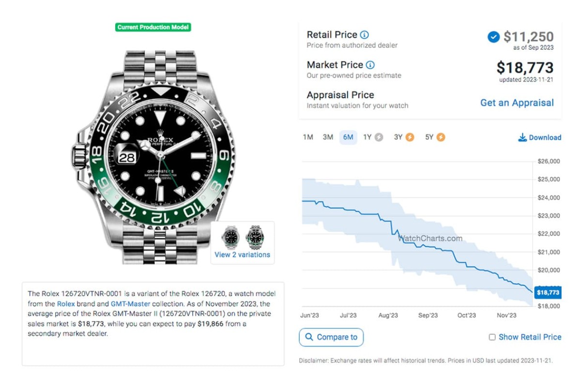This screenshot has width=581, height=384.
Task: Click the download arrow icon
Action: click(x=522, y=137)
